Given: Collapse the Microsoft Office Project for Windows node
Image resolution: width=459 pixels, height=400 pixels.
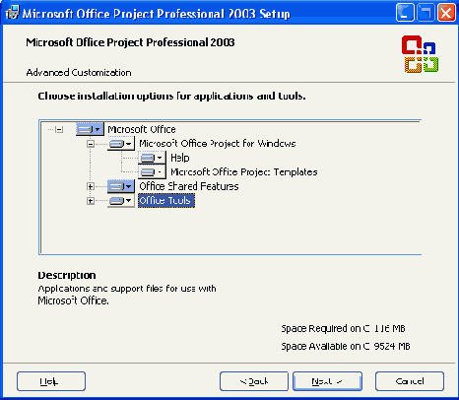Looking at the screenshot, I should (x=91, y=144).
